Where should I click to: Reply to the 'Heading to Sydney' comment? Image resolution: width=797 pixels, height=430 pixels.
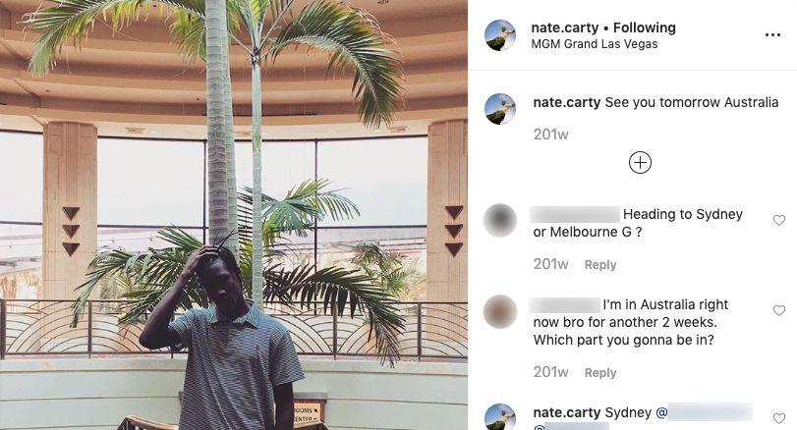tap(600, 264)
